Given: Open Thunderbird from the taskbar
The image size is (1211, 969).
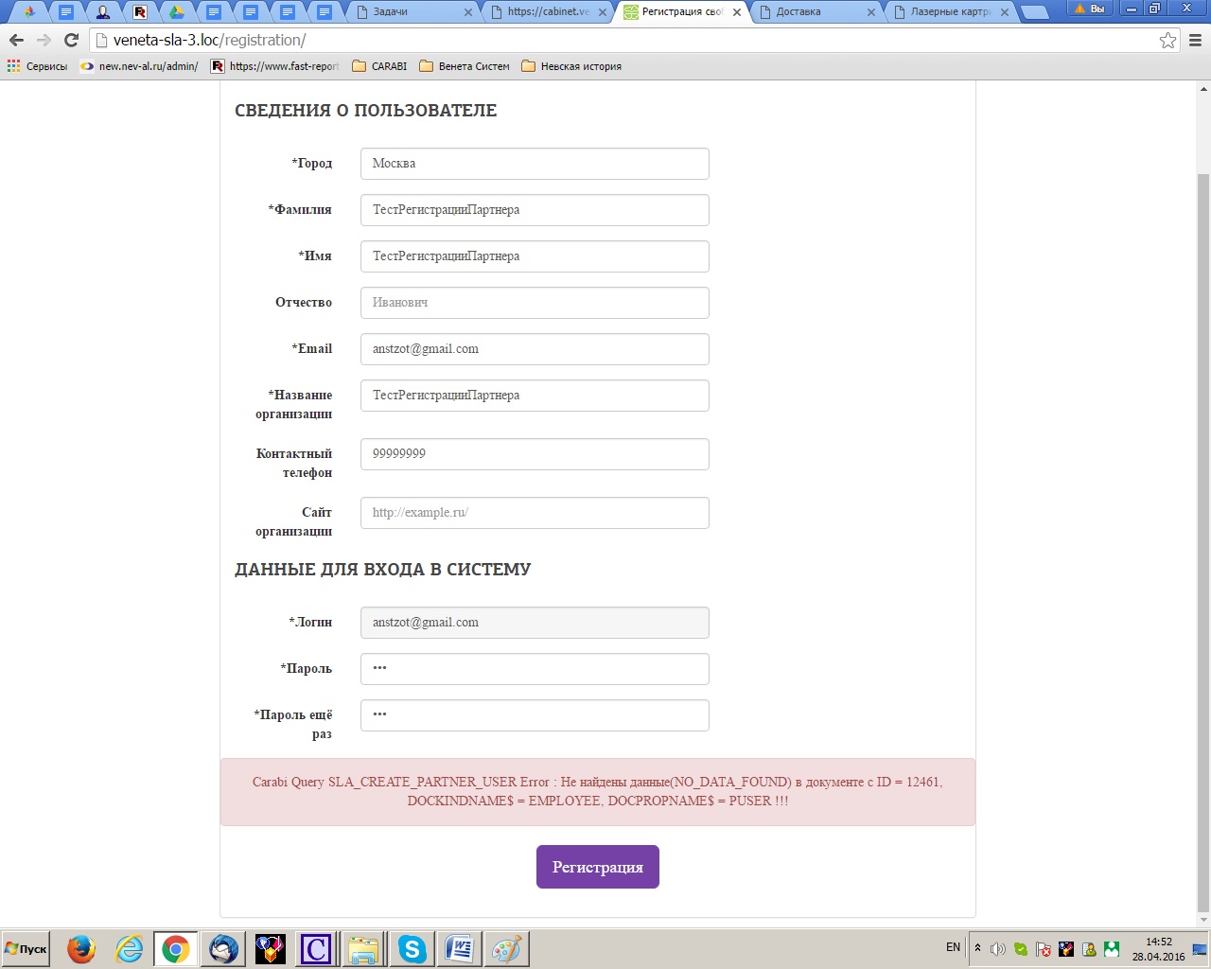Looking at the screenshot, I should 224,948.
